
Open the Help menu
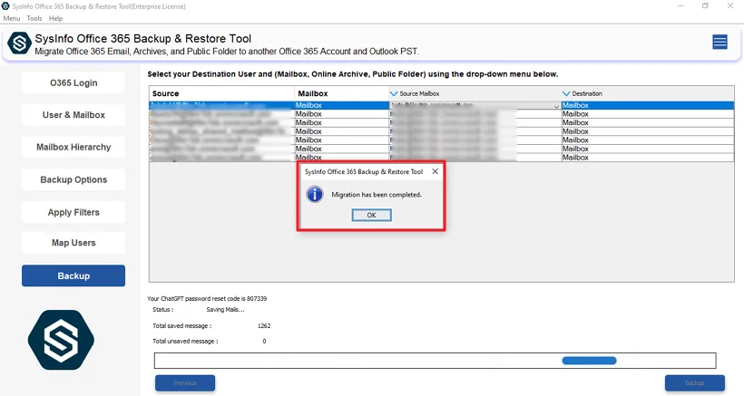(x=55, y=18)
